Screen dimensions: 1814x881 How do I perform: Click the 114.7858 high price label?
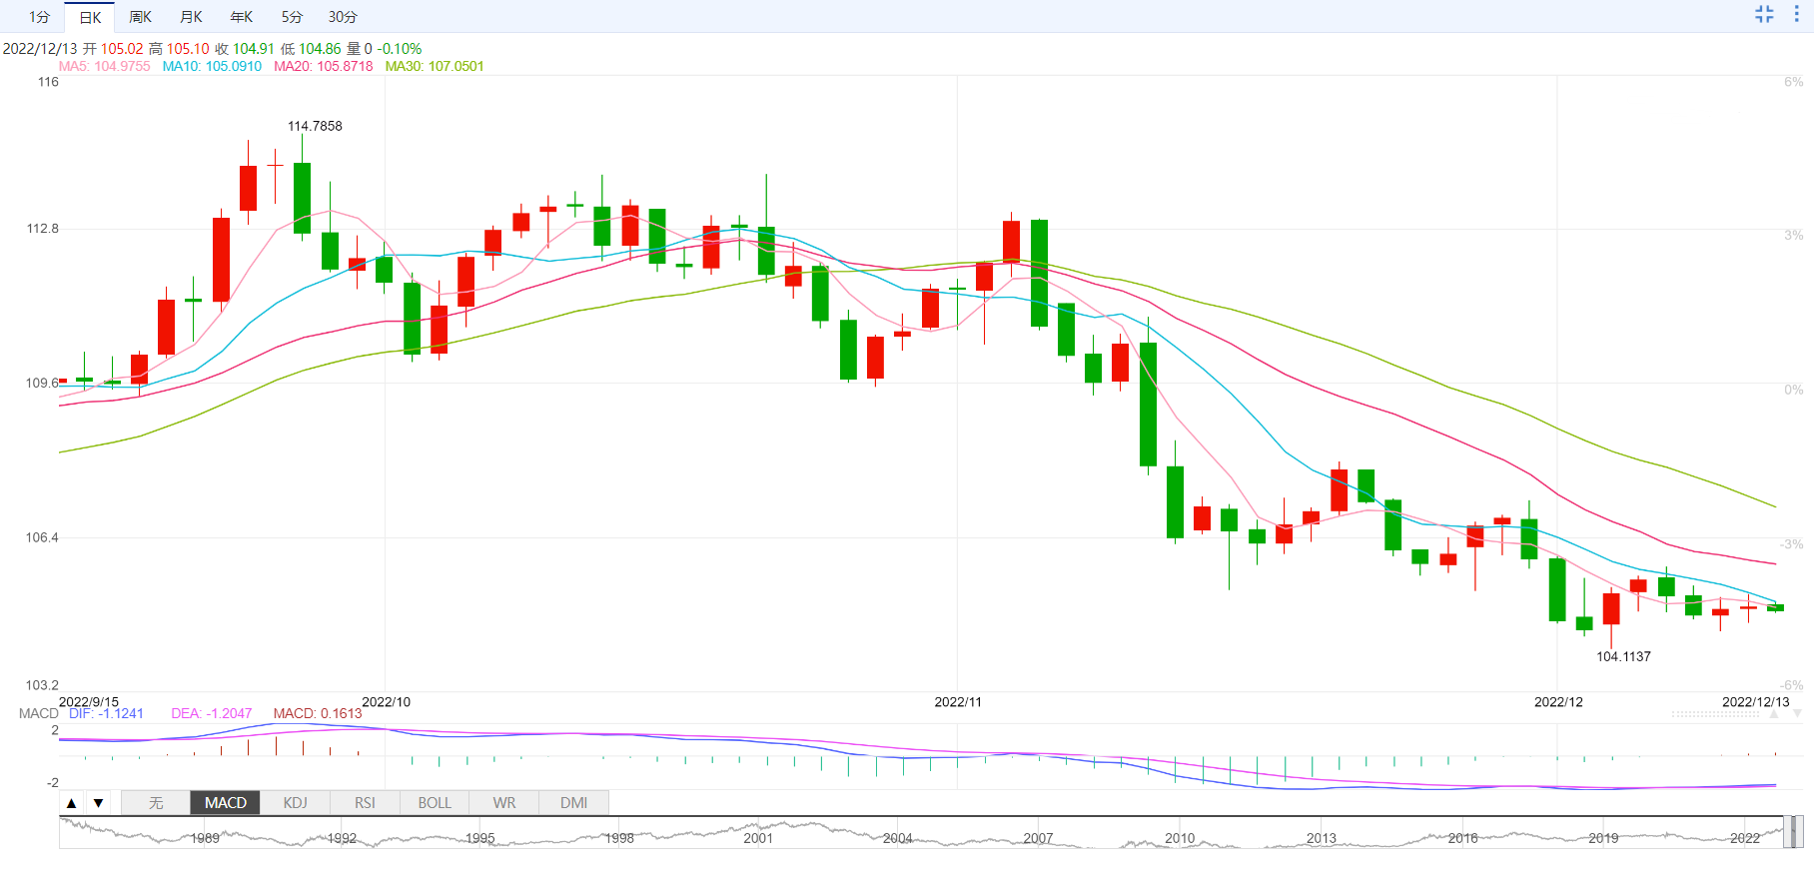(315, 126)
